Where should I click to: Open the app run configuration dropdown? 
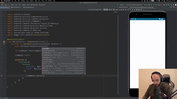[123, 5]
